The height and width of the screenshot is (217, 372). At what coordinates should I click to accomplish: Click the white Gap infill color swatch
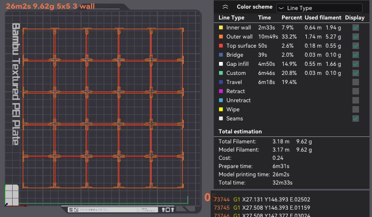221,64
